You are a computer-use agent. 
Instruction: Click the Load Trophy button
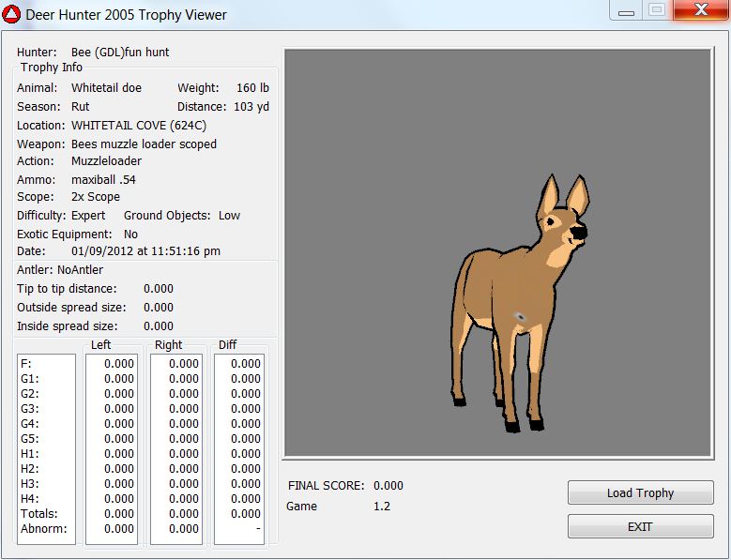pyautogui.click(x=640, y=492)
